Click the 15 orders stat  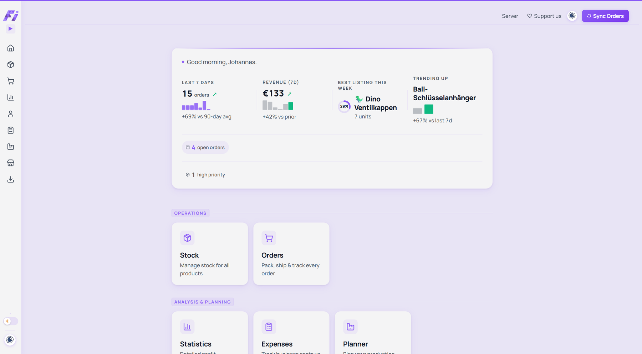pyautogui.click(x=196, y=94)
